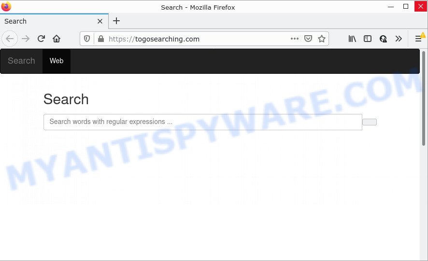Open page actions three-dot menu

(295, 39)
